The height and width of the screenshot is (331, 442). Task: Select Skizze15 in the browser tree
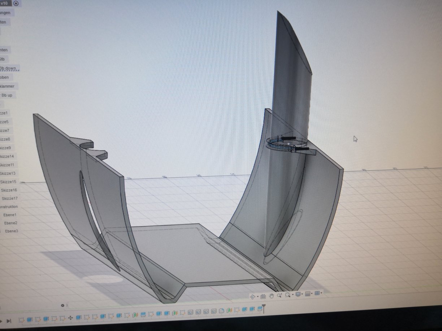(x=8, y=182)
